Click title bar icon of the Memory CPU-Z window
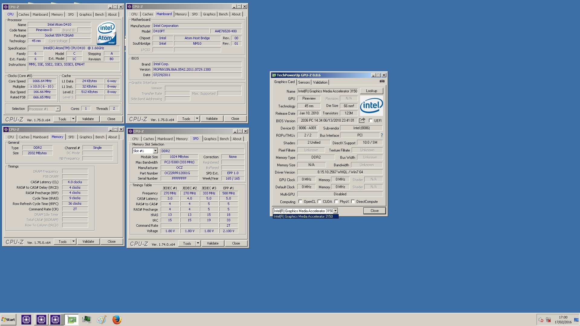This screenshot has height=326, width=580. pos(6,129)
